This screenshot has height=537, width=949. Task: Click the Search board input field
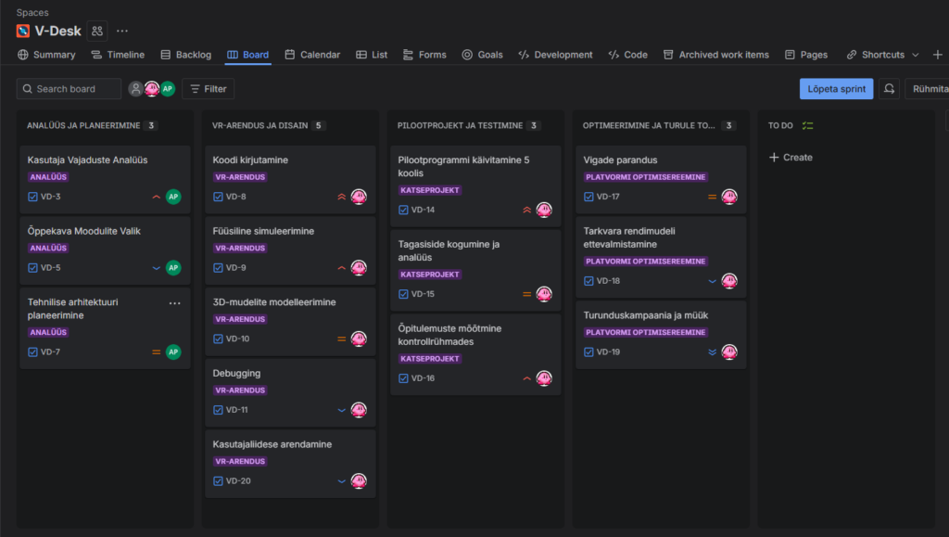70,89
